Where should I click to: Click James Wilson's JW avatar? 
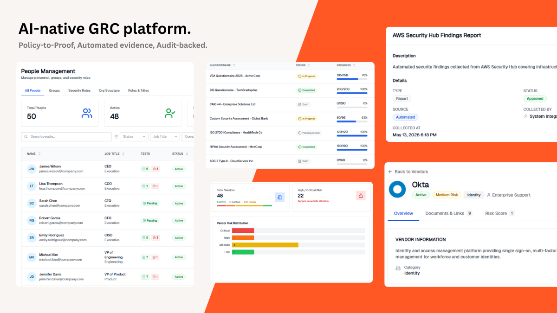coord(31,169)
